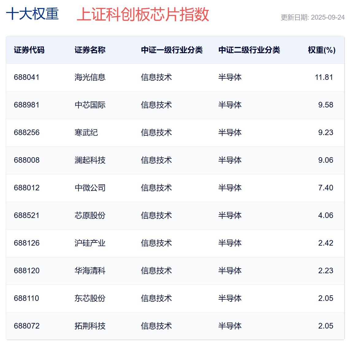This screenshot has width=347, height=342.
Task: Click the name 寒武纪
Action: 86,133
